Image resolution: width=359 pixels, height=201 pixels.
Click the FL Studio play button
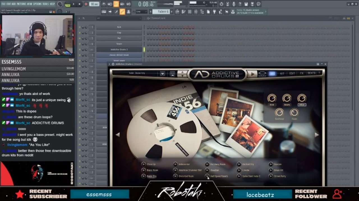coord(74,4)
